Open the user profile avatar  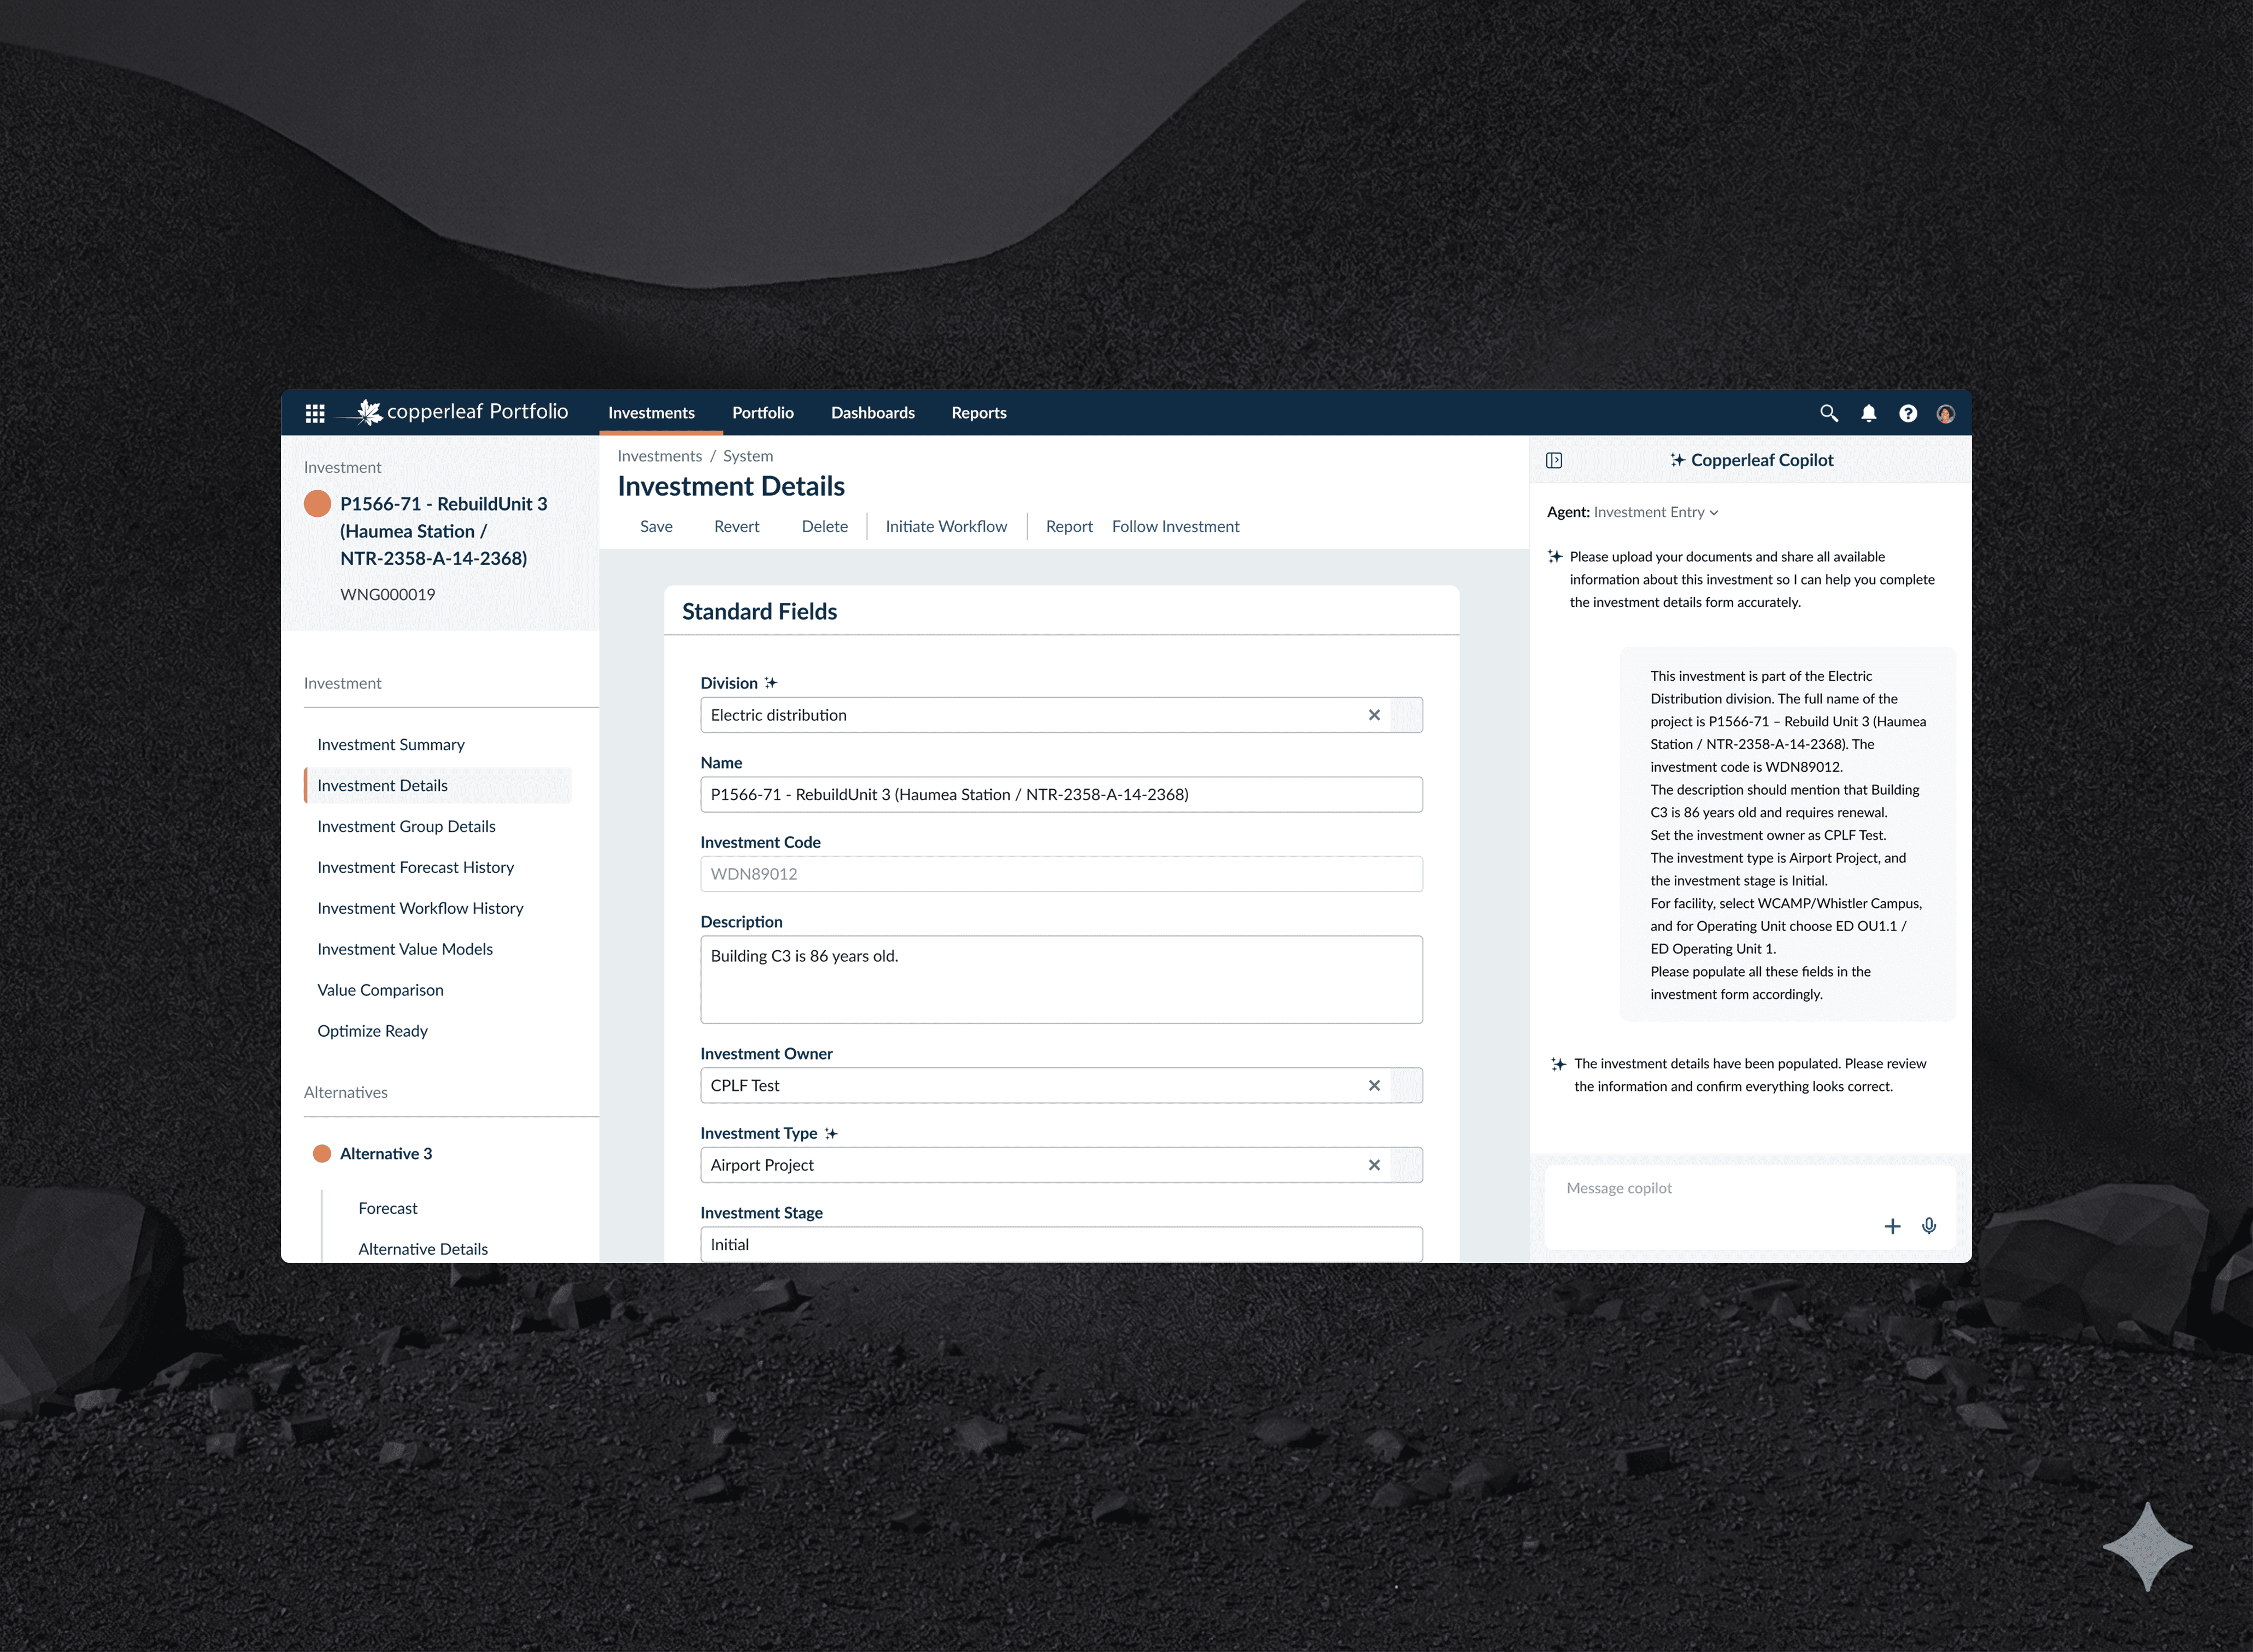point(1945,413)
